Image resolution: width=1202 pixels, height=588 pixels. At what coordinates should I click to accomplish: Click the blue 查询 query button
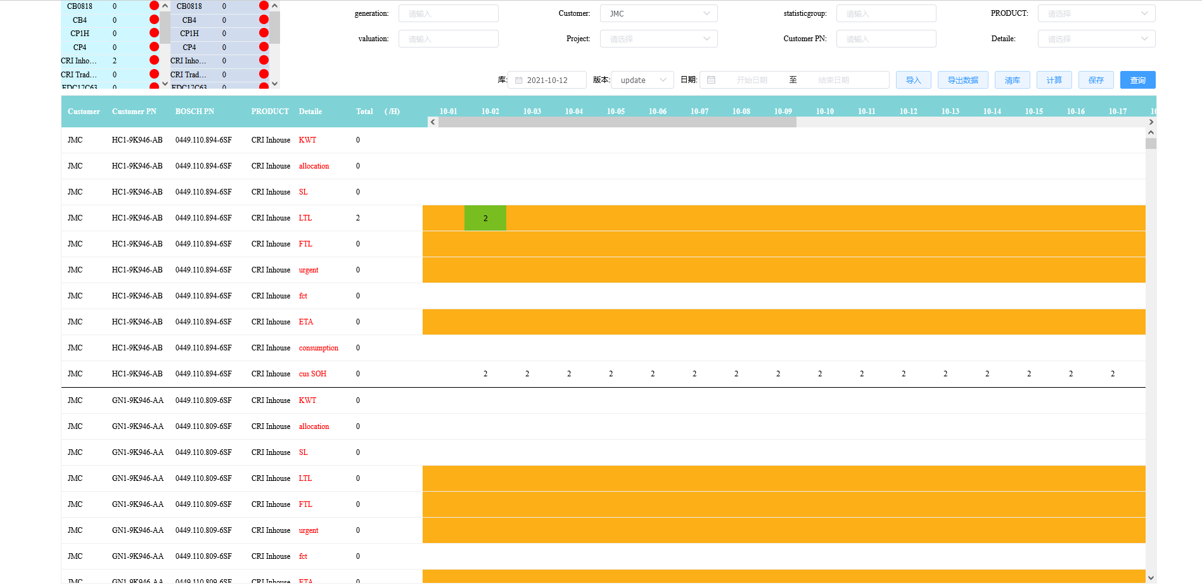(x=1137, y=80)
